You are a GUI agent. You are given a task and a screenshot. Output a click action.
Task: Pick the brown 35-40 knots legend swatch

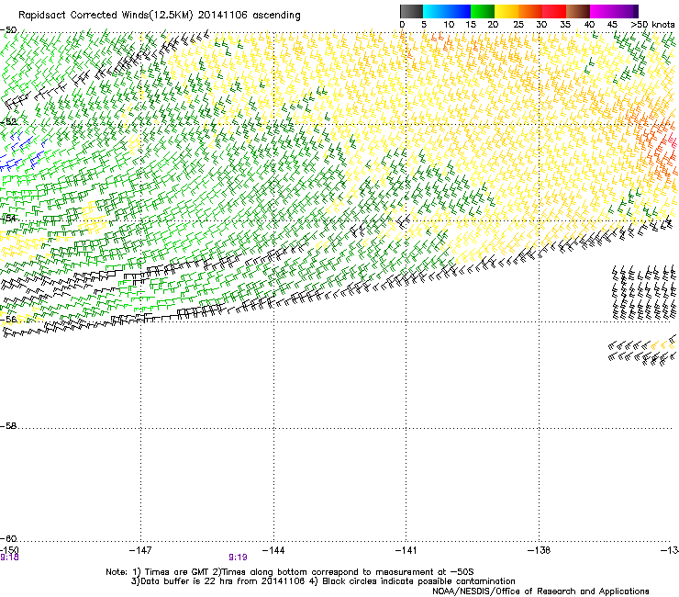(578, 11)
